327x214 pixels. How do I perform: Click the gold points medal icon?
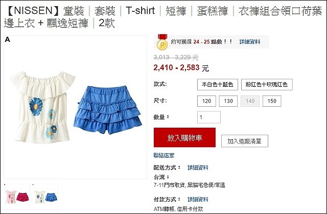point(162,42)
